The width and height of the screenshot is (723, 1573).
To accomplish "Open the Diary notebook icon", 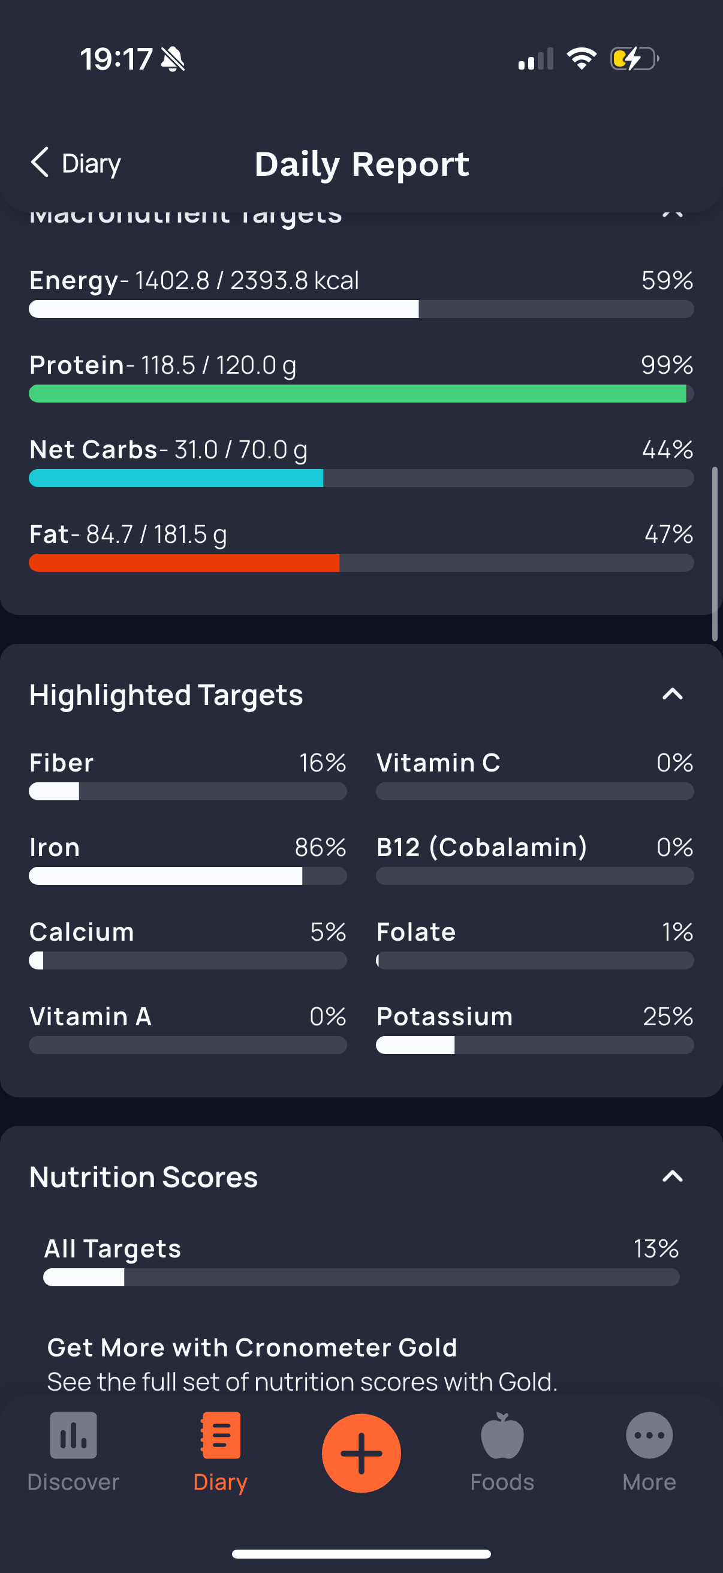I will 220,1435.
